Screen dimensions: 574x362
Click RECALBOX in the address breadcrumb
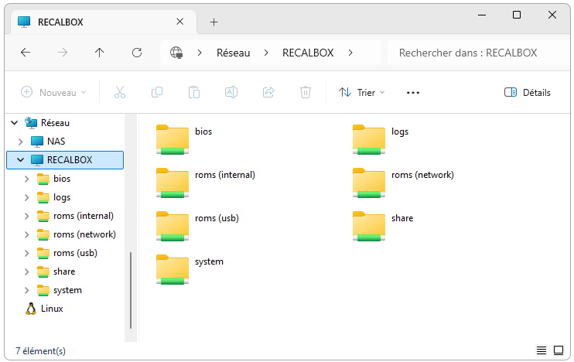(x=308, y=53)
